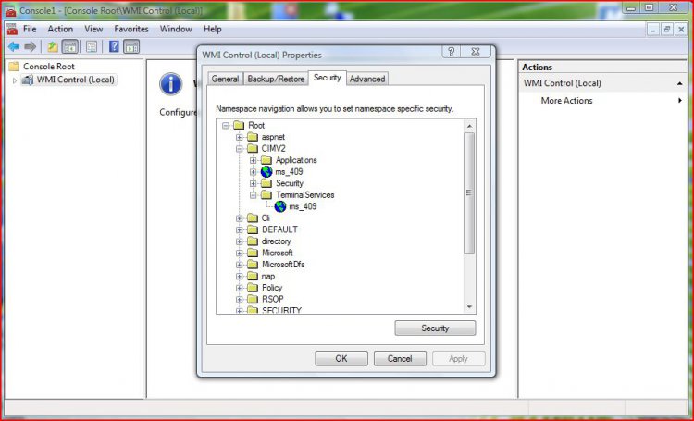Click the Console1 toolbox icon in the menu bar

click(12, 30)
